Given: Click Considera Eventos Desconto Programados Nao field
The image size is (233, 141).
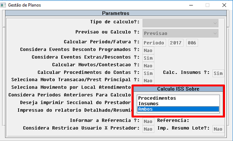Looking at the screenshot, I should (x=148, y=50).
